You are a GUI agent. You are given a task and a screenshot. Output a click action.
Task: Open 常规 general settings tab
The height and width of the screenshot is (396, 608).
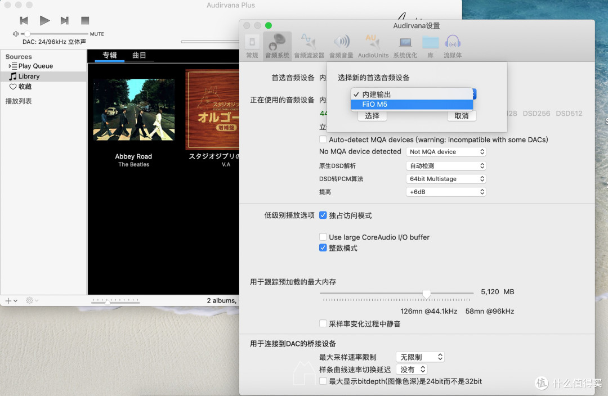point(252,47)
